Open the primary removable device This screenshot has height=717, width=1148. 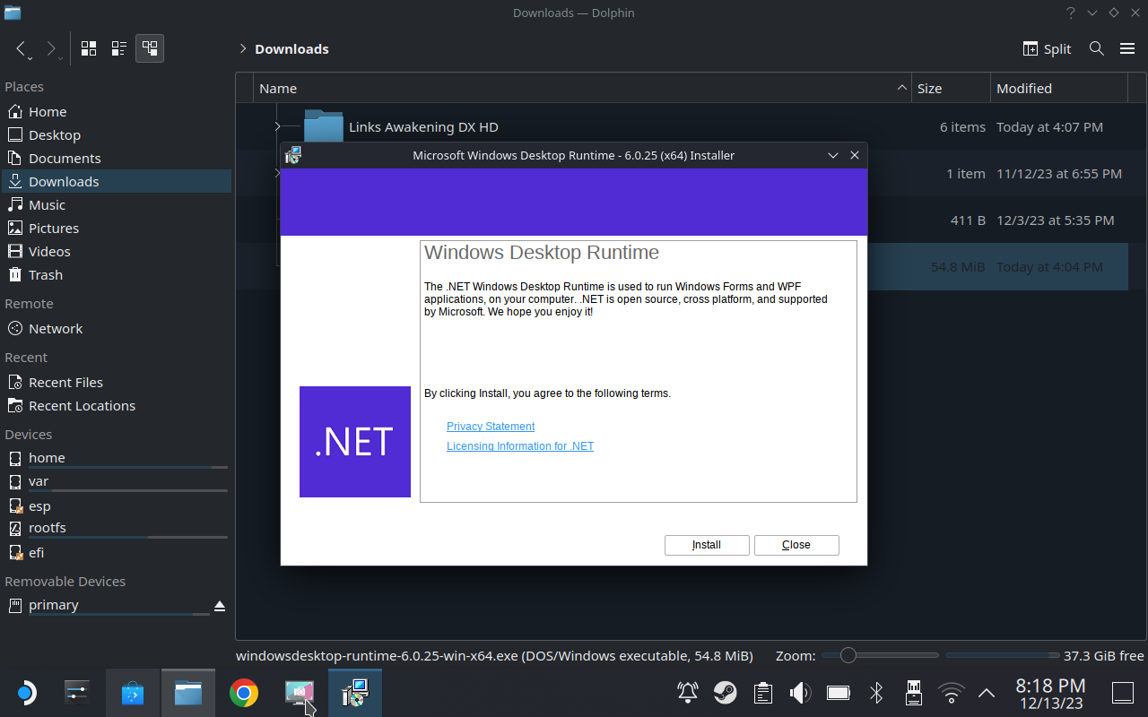pos(106,605)
